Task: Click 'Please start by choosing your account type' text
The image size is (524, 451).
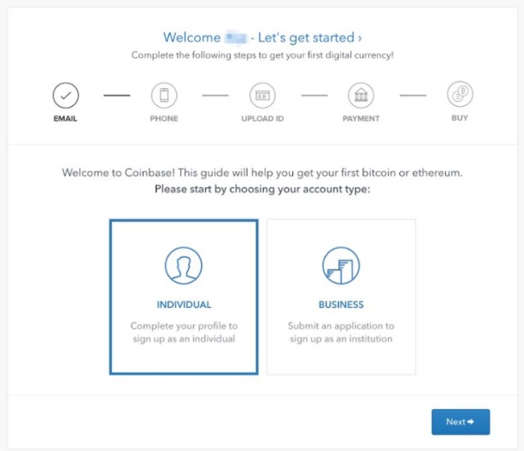Action: click(262, 189)
